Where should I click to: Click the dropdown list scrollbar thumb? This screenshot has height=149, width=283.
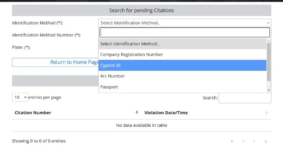tap(269, 62)
